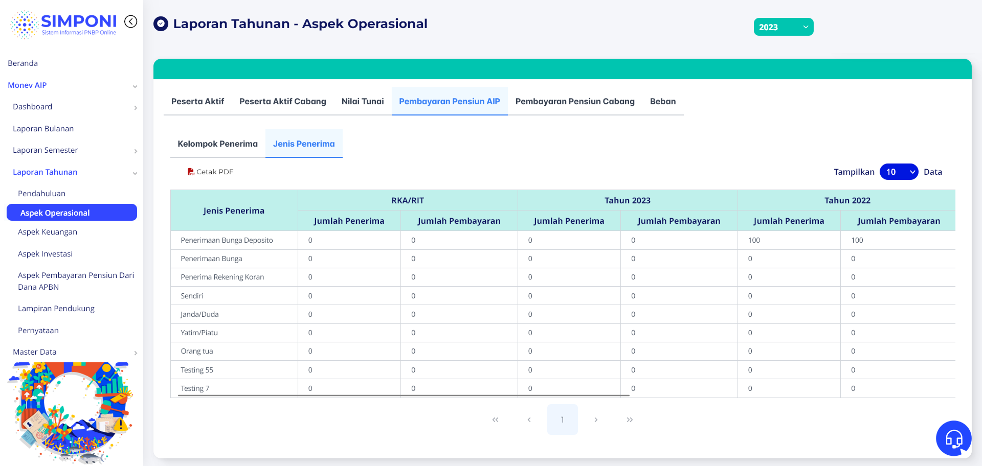Click the Tahun 2023 column group header
982x466 pixels.
pyautogui.click(x=628, y=200)
